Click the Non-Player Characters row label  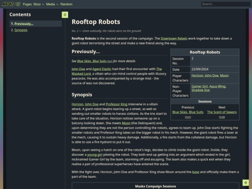point(180,91)
